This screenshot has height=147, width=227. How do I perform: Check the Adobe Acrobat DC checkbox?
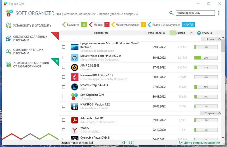[64, 120]
